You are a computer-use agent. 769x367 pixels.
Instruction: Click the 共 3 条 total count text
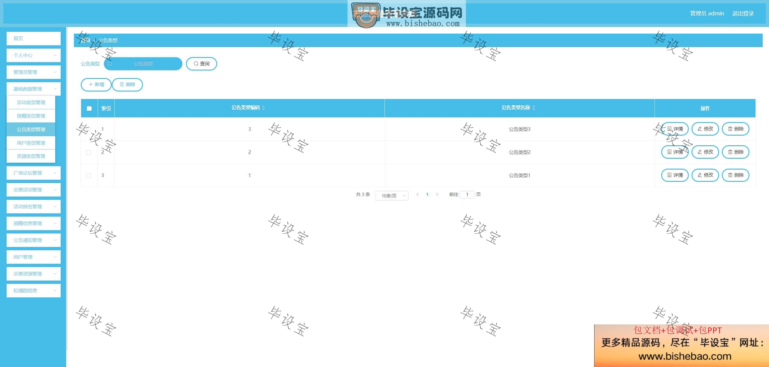(x=363, y=194)
